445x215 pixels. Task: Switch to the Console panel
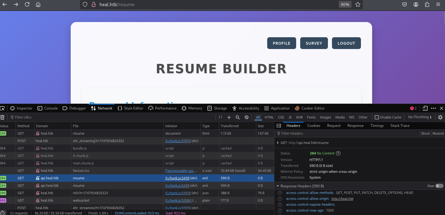(x=48, y=108)
